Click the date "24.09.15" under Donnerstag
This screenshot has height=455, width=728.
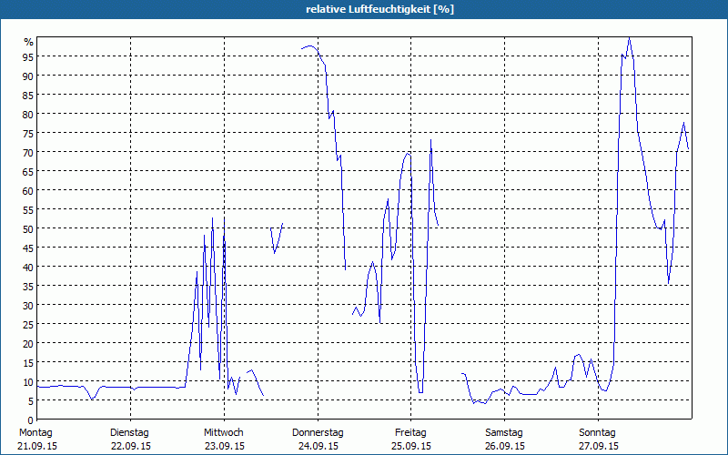click(318, 446)
